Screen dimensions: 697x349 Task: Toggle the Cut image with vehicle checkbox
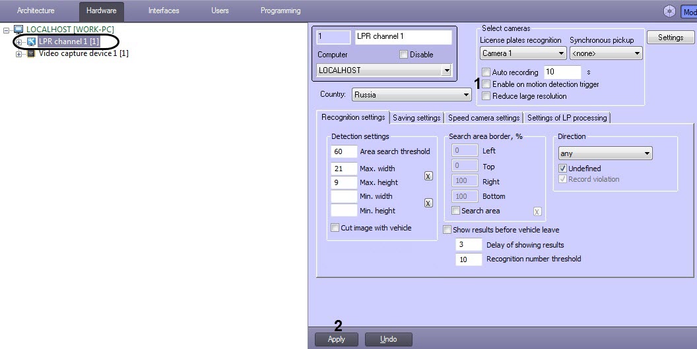click(335, 228)
